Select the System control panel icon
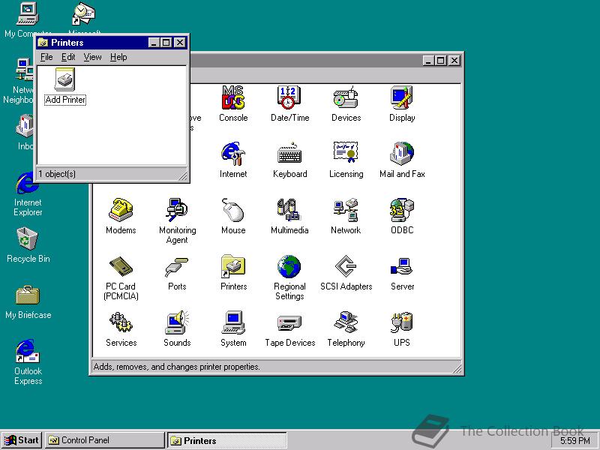This screenshot has width=600, height=450. pyautogui.click(x=233, y=322)
